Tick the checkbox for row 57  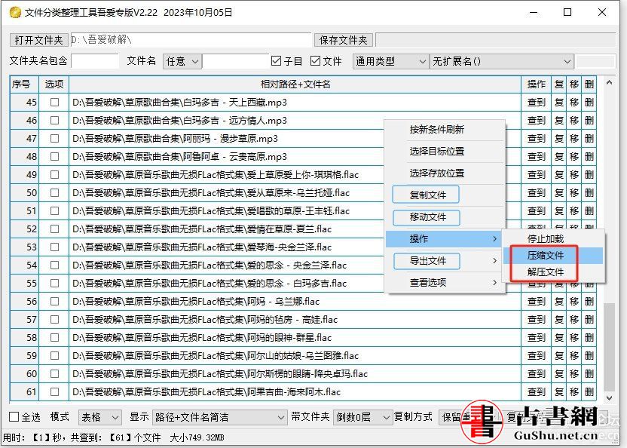[54, 320]
